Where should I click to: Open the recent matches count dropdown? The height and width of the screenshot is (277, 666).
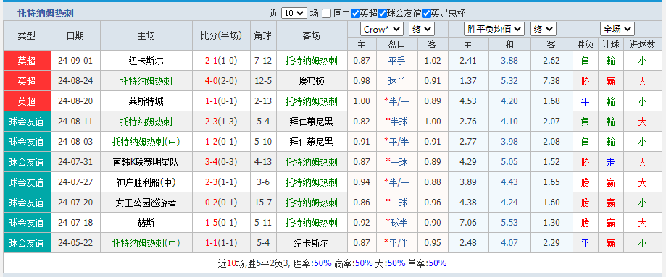pyautogui.click(x=294, y=13)
